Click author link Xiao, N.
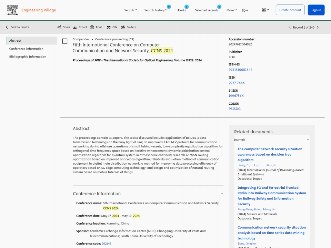This screenshot has width=331, height=248. pos(271,165)
